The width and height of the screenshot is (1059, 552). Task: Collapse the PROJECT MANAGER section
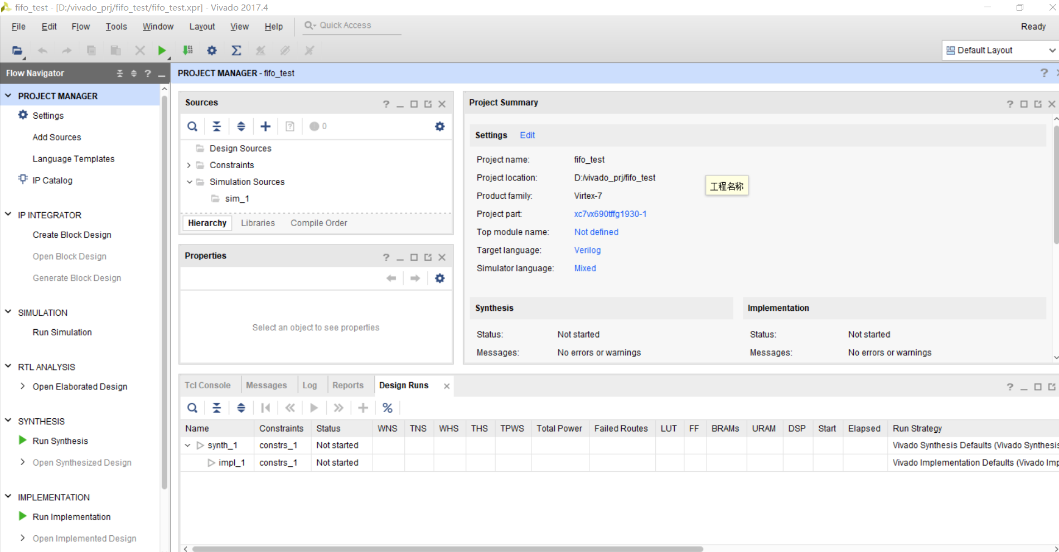click(x=8, y=96)
